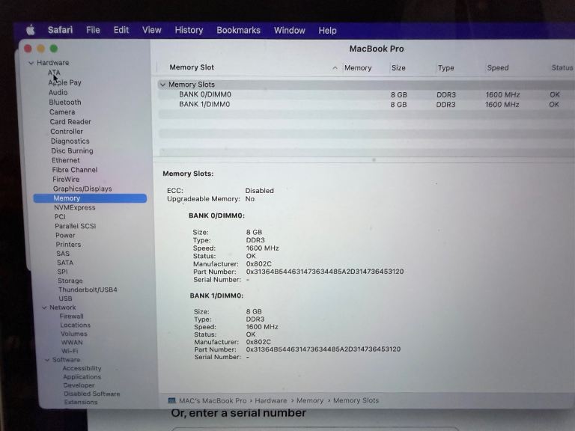Viewport: 575px width, 431px height.
Task: Sort by the Speed column header
Action: [x=498, y=68]
